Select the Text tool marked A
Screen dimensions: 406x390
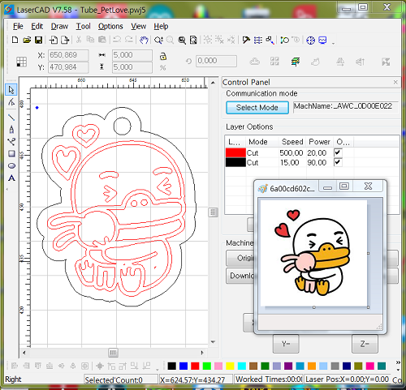click(11, 178)
